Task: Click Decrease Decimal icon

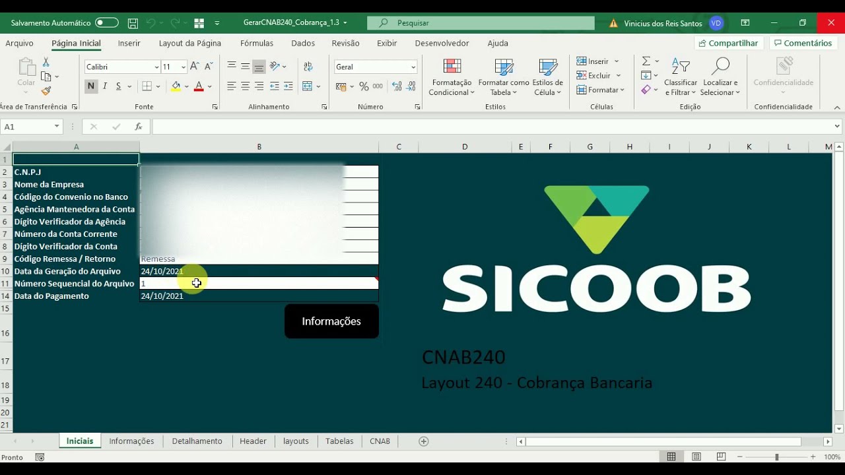Action: point(411,86)
